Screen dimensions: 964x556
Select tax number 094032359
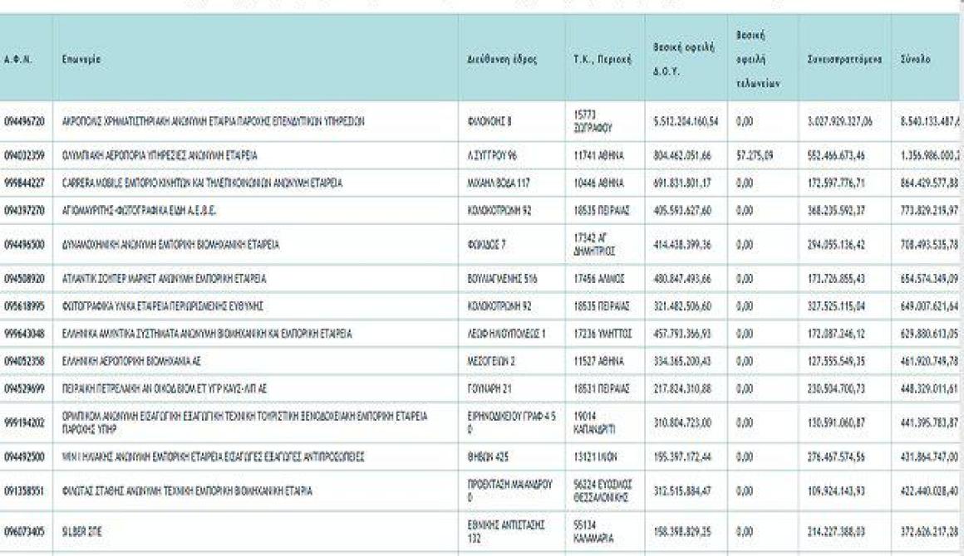(24, 156)
